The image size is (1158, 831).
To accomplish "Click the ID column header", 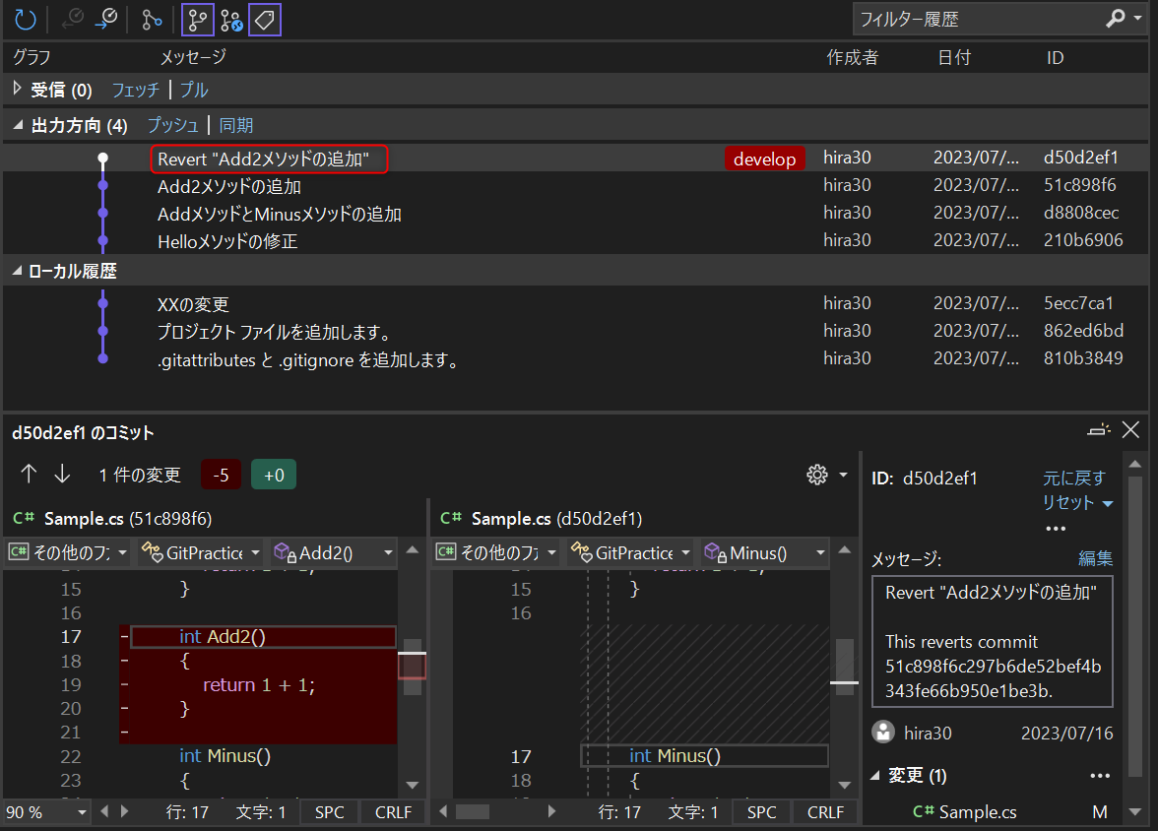I will [x=1055, y=57].
